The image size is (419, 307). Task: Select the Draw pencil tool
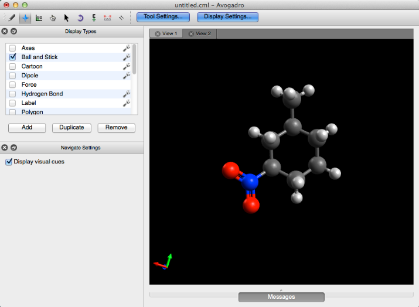coord(12,18)
